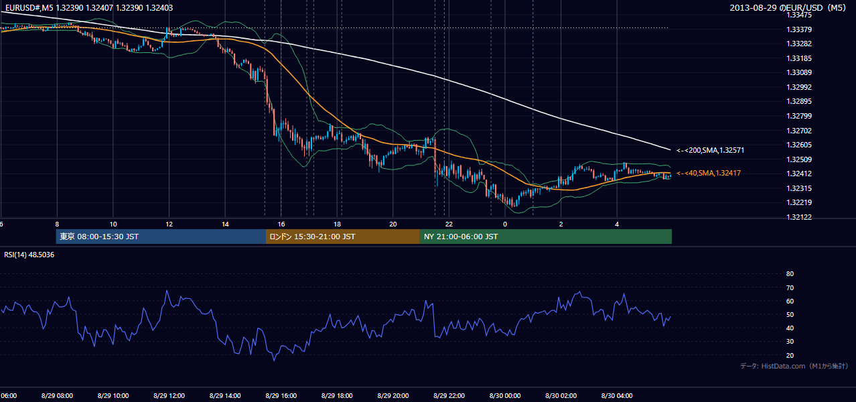Click hour tick 18 under price chart
Image resolution: width=856 pixels, height=402 pixels.
point(337,224)
